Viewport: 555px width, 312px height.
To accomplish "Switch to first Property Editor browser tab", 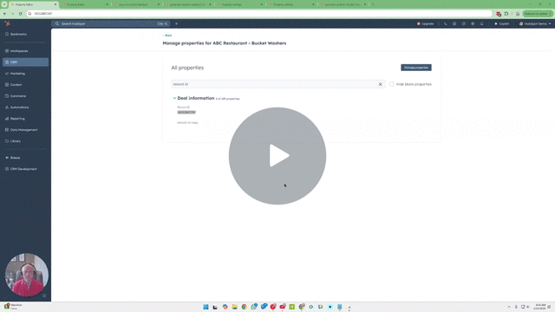I will 34,4.
